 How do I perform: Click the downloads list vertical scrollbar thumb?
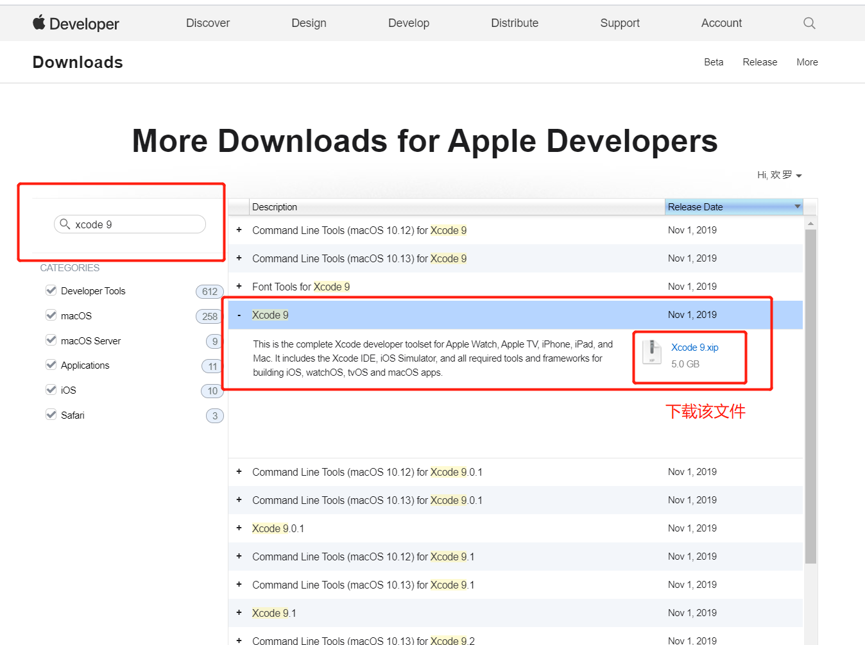coord(810,396)
